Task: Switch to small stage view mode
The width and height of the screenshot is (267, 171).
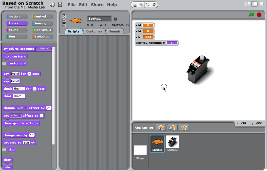Action: (x=247, y=4)
